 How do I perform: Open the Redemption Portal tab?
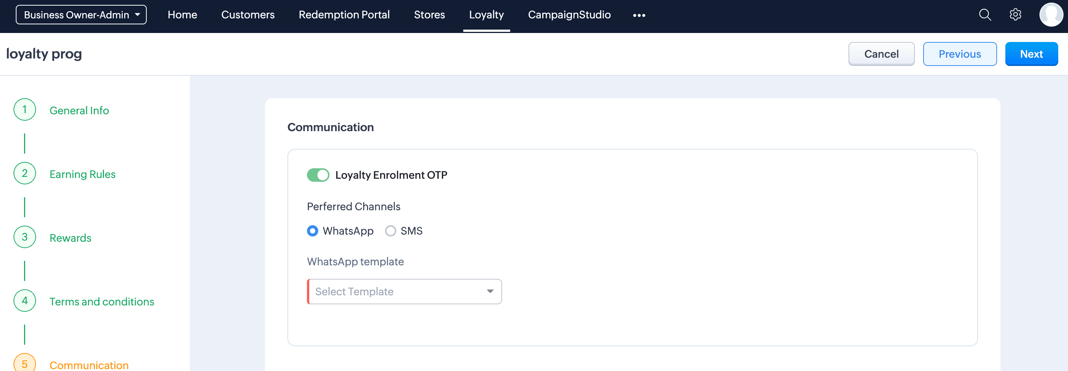coord(344,15)
